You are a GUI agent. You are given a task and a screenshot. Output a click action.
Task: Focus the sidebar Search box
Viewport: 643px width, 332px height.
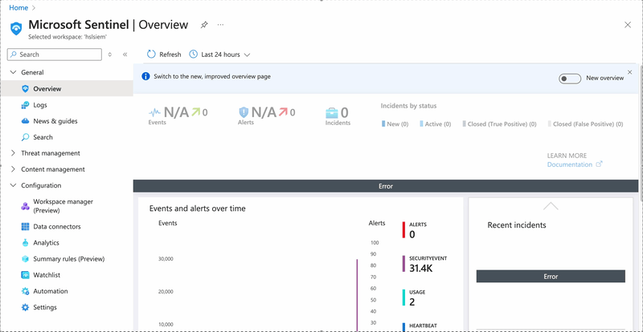(55, 55)
